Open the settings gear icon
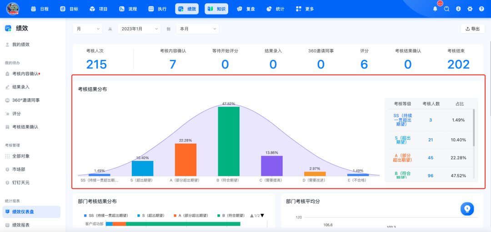491x232 pixels. [470, 9]
